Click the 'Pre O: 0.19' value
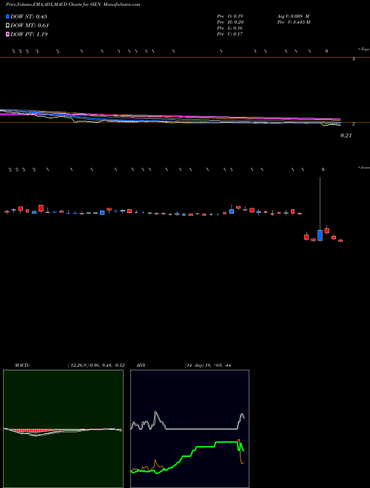370x488 pixels. click(230, 16)
